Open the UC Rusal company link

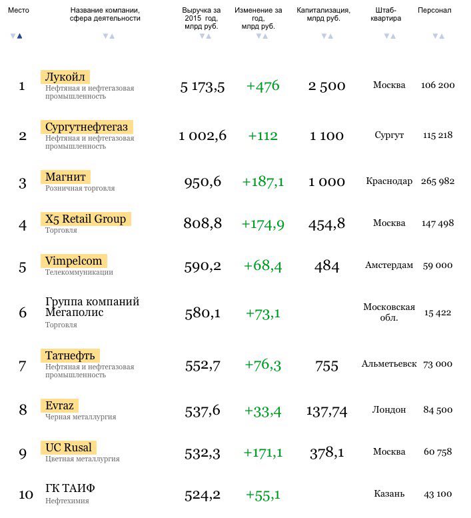tap(69, 447)
